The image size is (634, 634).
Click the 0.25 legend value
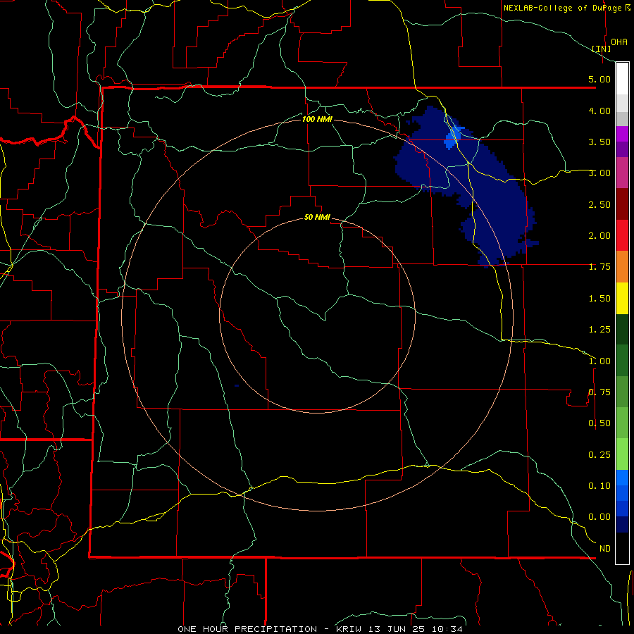pos(599,455)
